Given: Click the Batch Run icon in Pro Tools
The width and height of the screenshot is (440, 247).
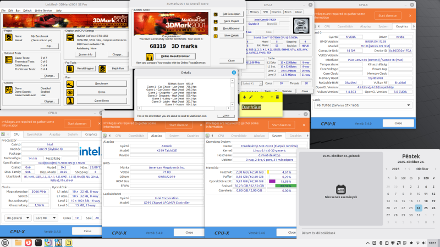Looking at the screenshot, I should [102, 69].
